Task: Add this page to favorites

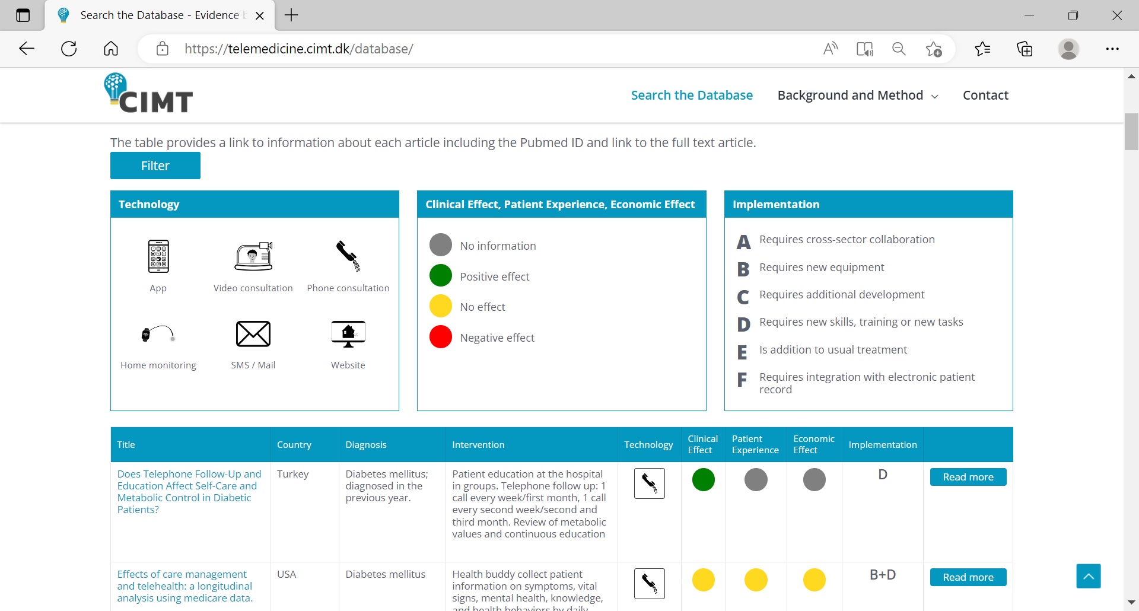Action: (x=934, y=49)
